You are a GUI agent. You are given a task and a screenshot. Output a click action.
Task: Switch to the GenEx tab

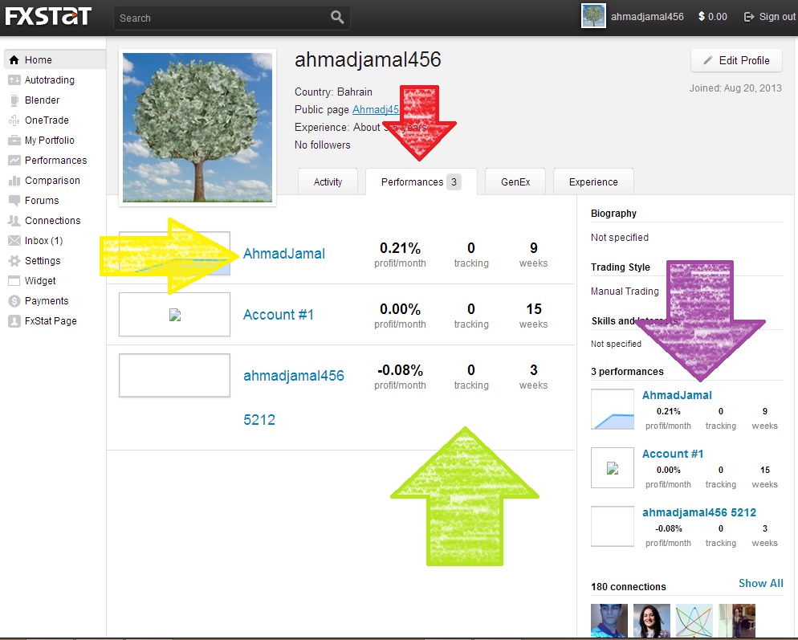515,182
